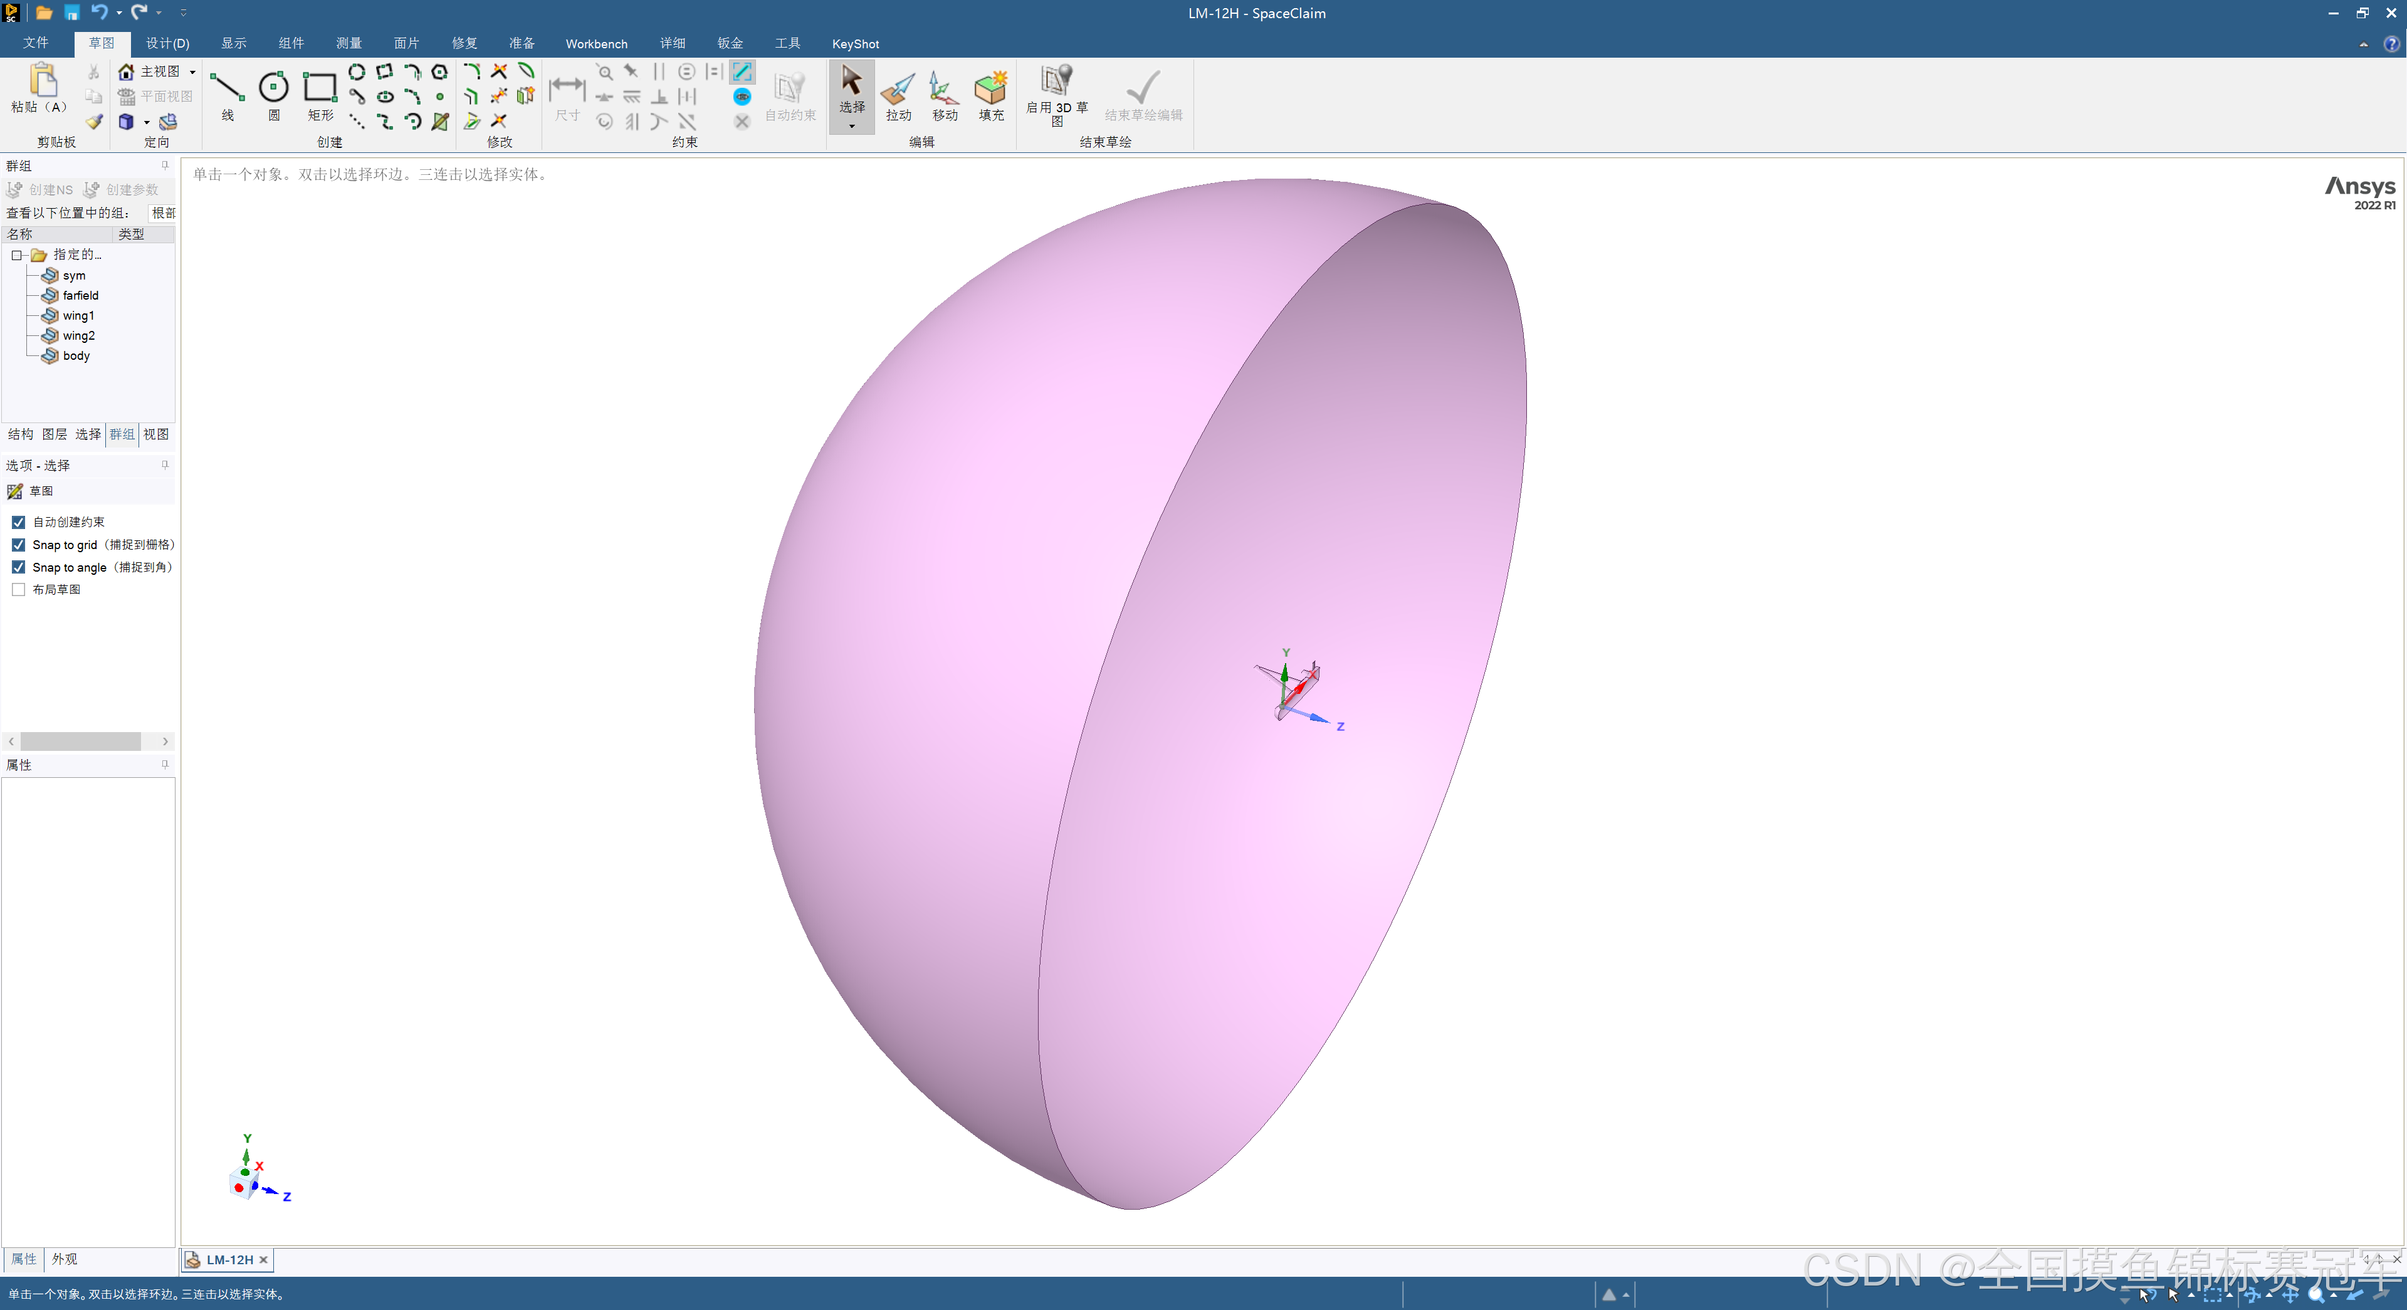2407x1310 pixels.
Task: Activate the Move tool
Action: (x=944, y=90)
